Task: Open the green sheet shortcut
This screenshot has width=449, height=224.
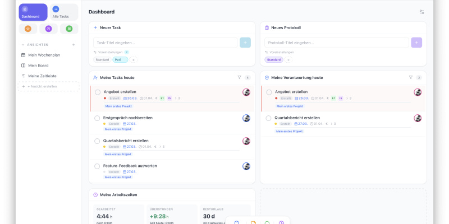Action: (x=69, y=29)
